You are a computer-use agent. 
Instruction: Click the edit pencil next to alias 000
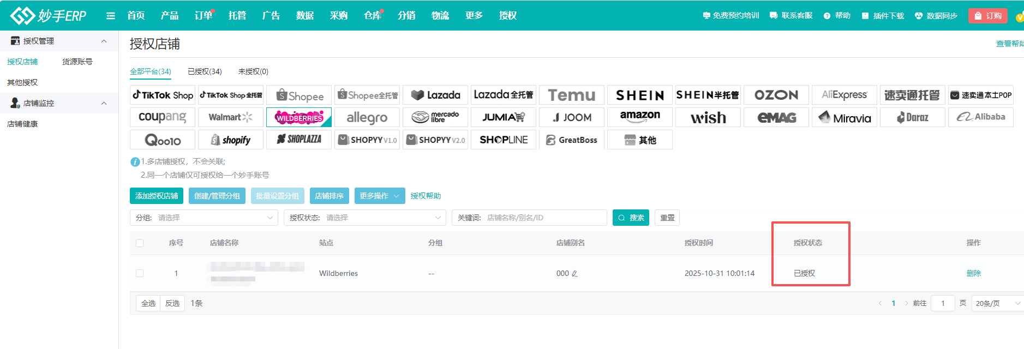574,274
